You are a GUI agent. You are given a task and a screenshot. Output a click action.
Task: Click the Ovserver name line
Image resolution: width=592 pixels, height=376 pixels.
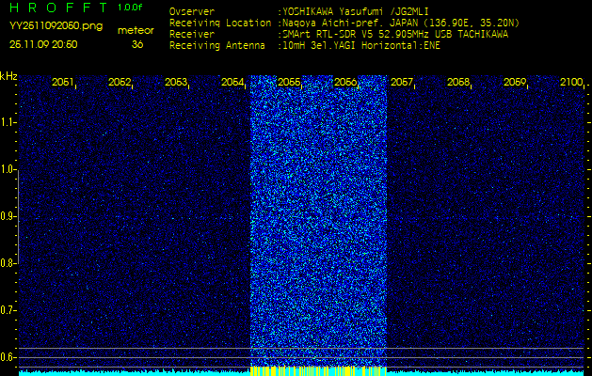[298, 11]
